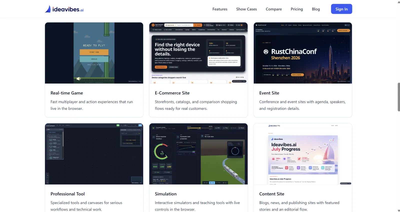This screenshot has height=212, width=400.
Task: Open the Compare page
Action: coord(274,9)
